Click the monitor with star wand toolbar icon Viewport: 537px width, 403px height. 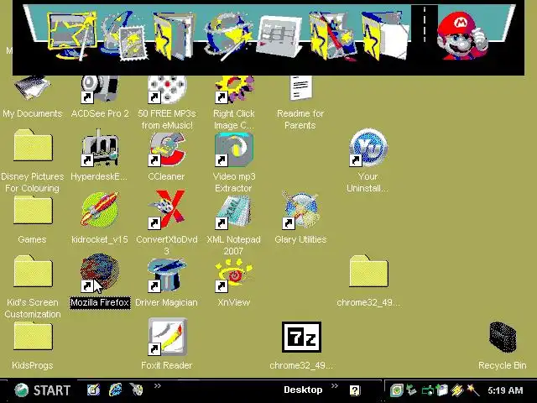pyautogui.click(x=72, y=35)
